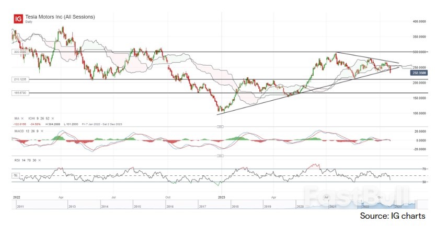This screenshot has width=436, height=226.
Task: Click the 400.0000 price axis label
Action: pyautogui.click(x=419, y=21)
